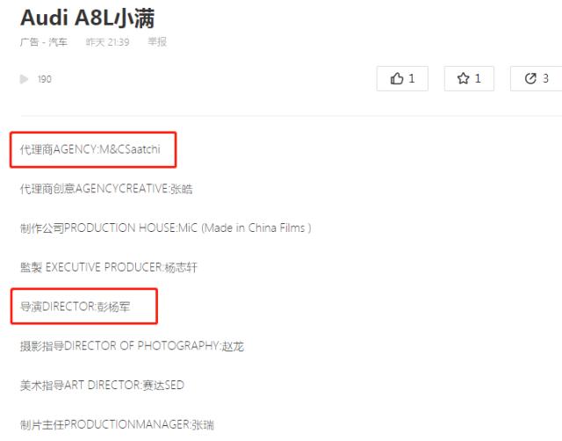Click the 昨天 21:39 timestamp
The width and height of the screenshot is (562, 441).
(x=107, y=42)
